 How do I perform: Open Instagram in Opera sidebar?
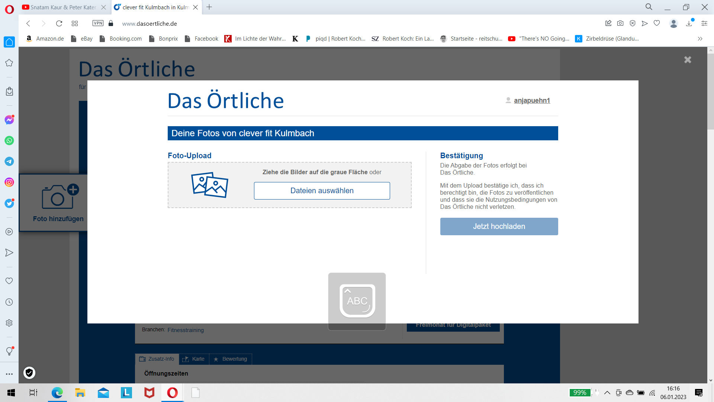[9, 182]
